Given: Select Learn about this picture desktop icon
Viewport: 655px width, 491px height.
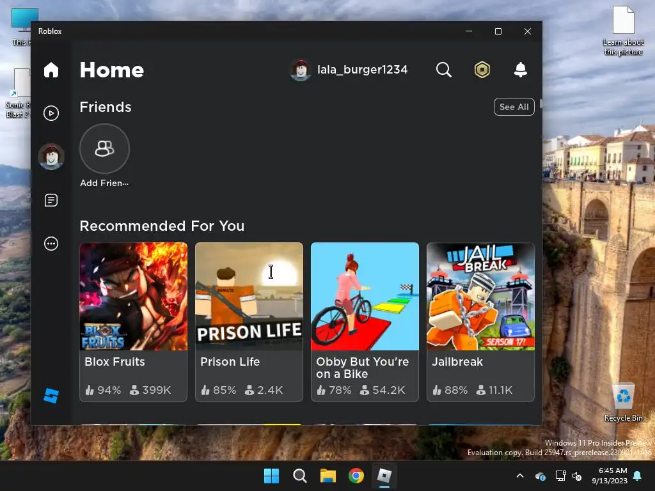Looking at the screenshot, I should 623,31.
